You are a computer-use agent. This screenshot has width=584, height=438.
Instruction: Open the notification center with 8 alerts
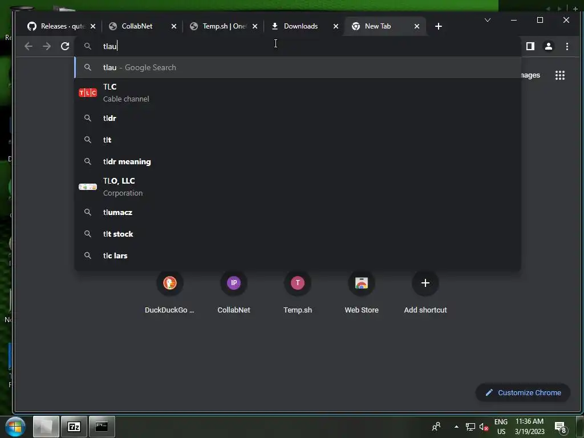coord(561,427)
